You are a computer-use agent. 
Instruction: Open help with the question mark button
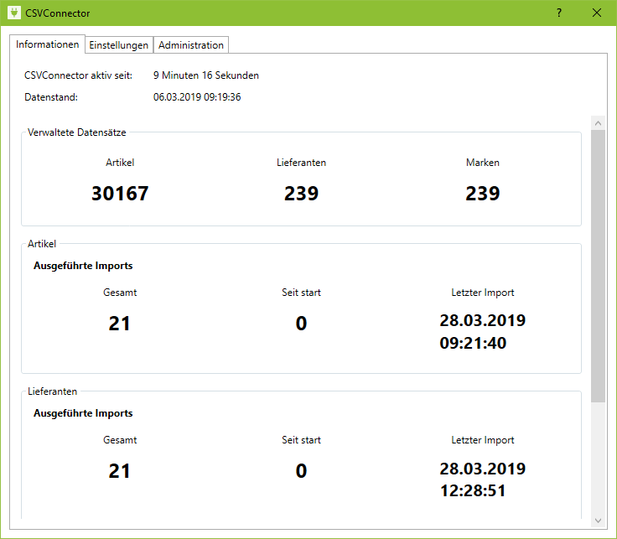pos(559,13)
